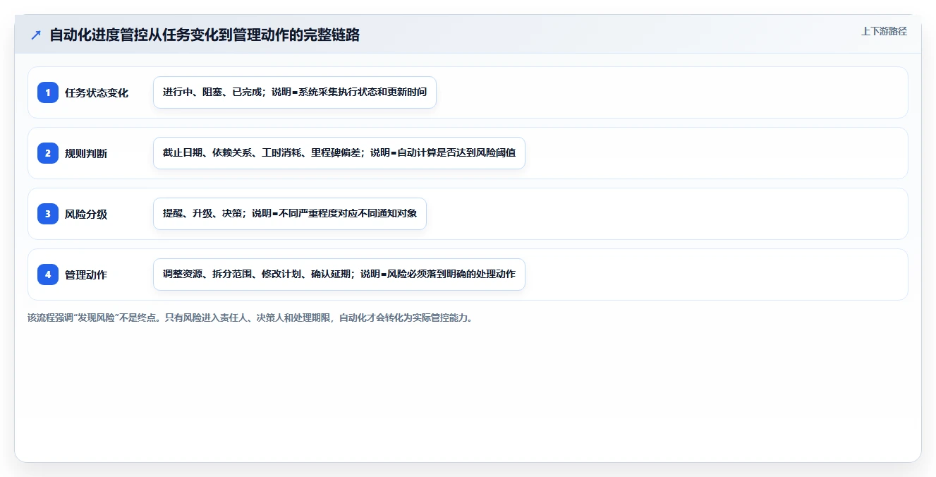Click the arrow icon beside the title
The height and width of the screenshot is (477, 936).
tap(35, 35)
